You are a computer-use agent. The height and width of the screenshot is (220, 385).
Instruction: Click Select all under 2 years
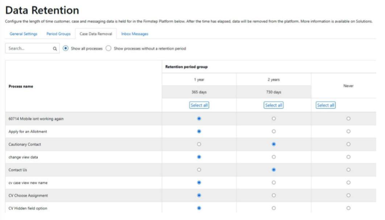pos(273,105)
